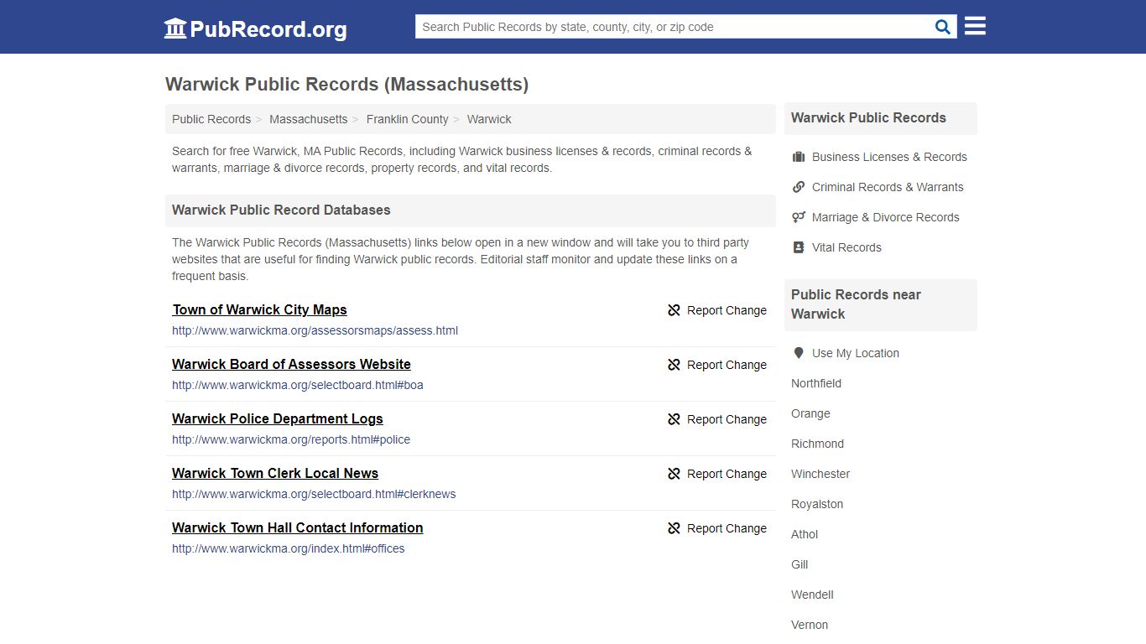1146x644 pixels.
Task: Open the hamburger menu icon
Action: pos(975,26)
